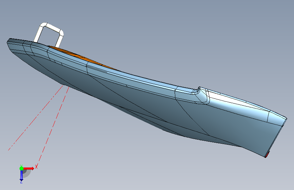Click the red X axis arrow of the triad
This screenshot has width=294, height=190.
29,168
